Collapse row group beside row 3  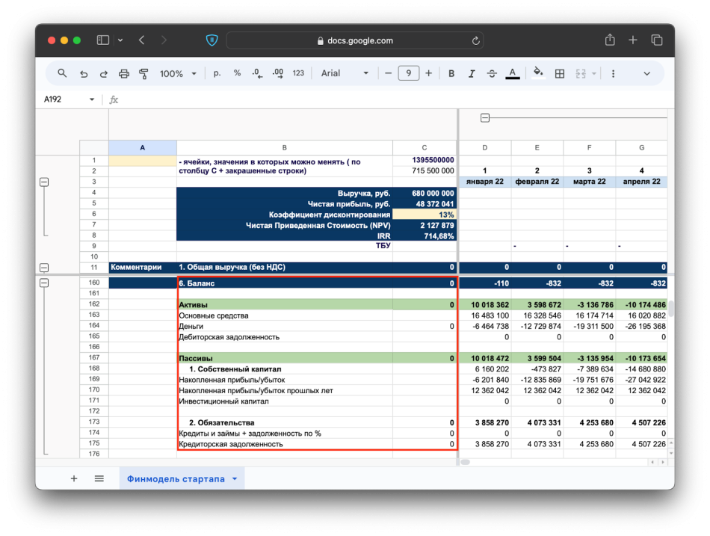[x=44, y=182]
